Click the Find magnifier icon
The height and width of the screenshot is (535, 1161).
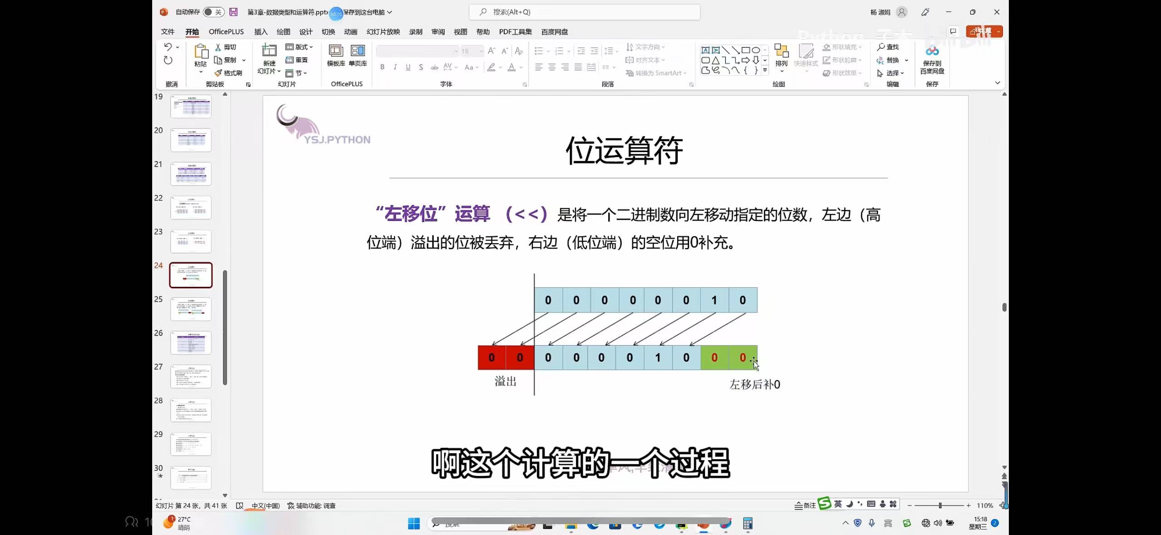pyautogui.click(x=881, y=47)
